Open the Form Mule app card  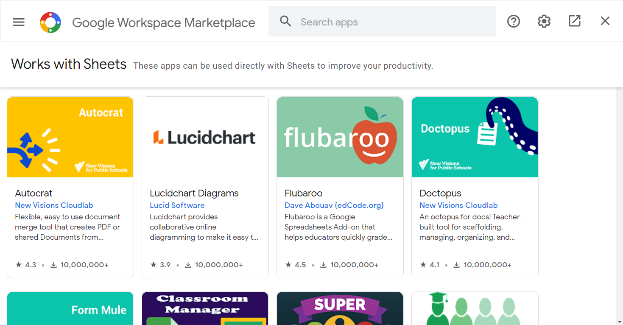(70, 308)
